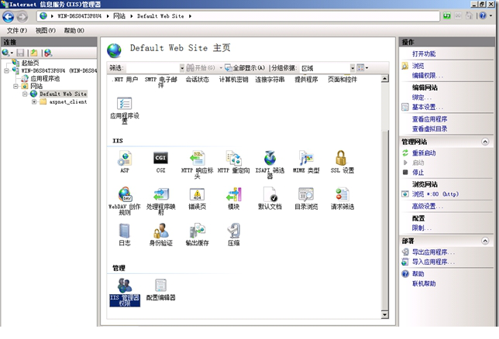The width and height of the screenshot is (499, 339).
Task: Click 查看应用程序 action link
Action: 429,119
